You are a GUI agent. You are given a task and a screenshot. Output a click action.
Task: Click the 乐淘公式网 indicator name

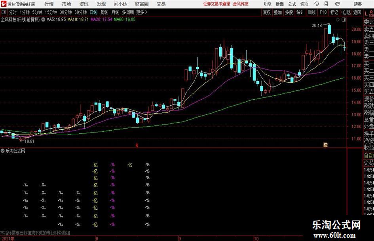(15, 151)
